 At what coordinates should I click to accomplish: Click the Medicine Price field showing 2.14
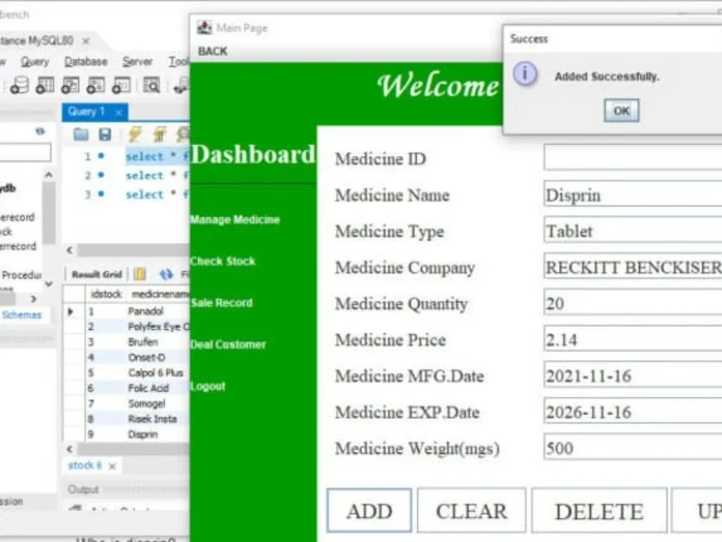[632, 338]
